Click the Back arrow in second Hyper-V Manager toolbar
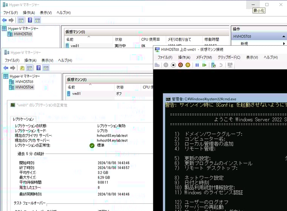This screenshot has width=287, height=211. click(6, 68)
